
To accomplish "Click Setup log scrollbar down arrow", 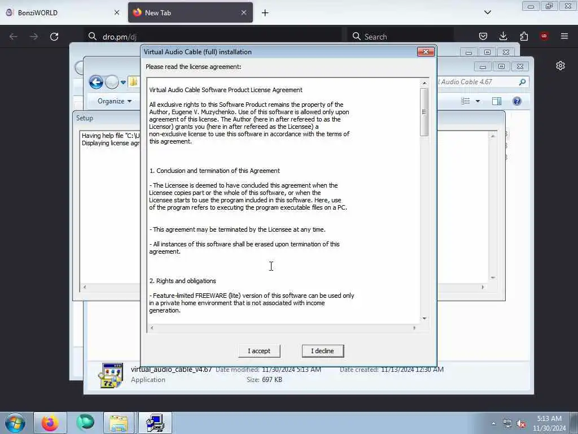I will (x=493, y=277).
